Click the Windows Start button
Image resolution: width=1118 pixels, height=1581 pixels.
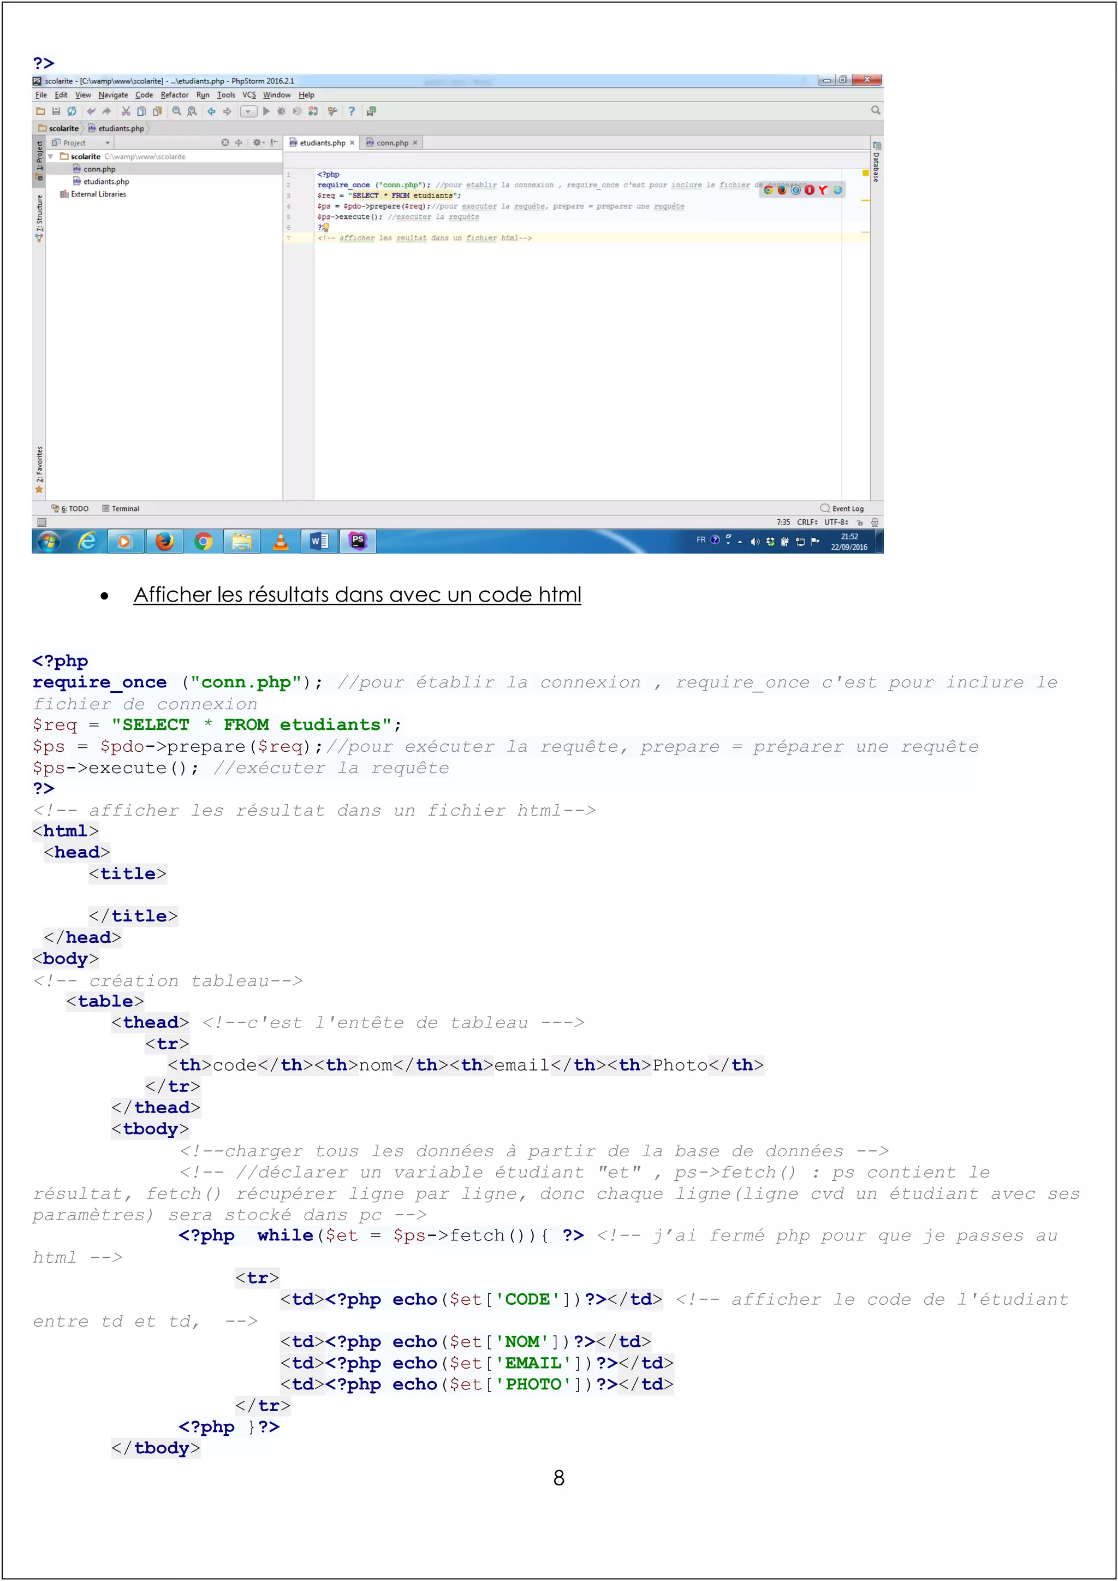48,542
